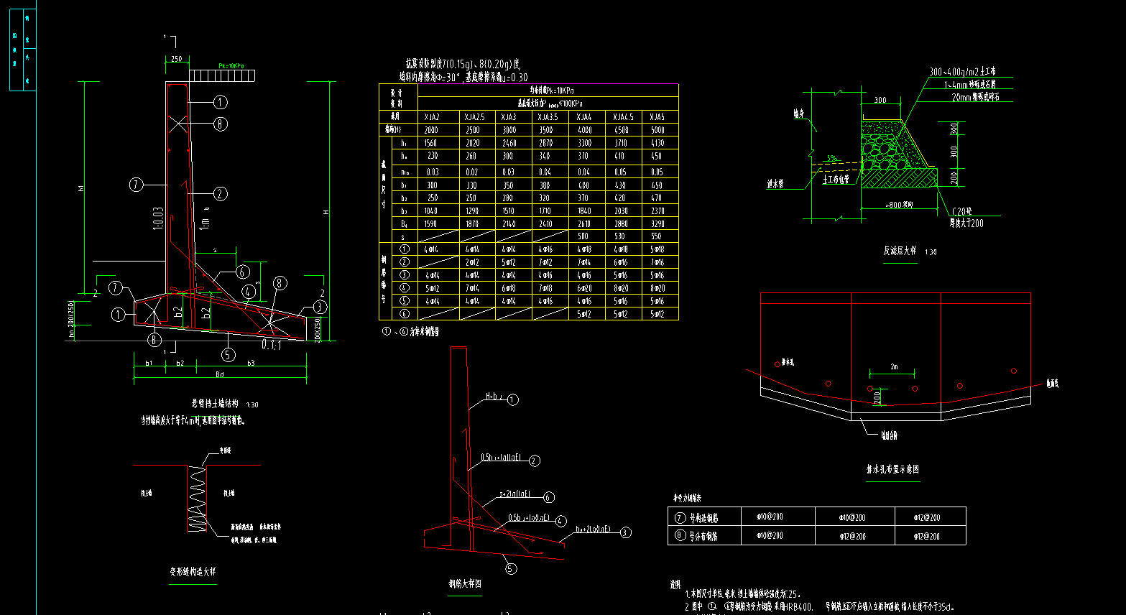Click the 钢筋大样图 title
Screen dimensions: 1126x615
465,583
